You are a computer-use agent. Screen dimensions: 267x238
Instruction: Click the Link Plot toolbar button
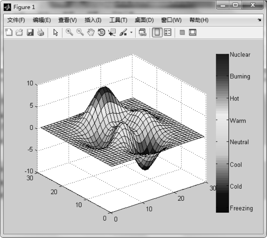pyautogui.click(x=143, y=32)
